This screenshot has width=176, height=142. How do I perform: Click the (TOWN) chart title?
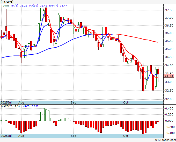click(x=7, y=2)
